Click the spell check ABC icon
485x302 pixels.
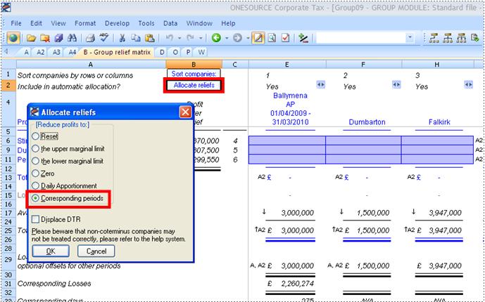click(103, 38)
